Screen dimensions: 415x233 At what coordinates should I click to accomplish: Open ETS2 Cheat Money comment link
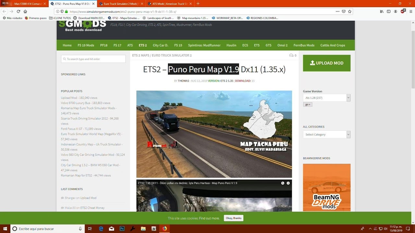pyautogui.click(x=92, y=208)
